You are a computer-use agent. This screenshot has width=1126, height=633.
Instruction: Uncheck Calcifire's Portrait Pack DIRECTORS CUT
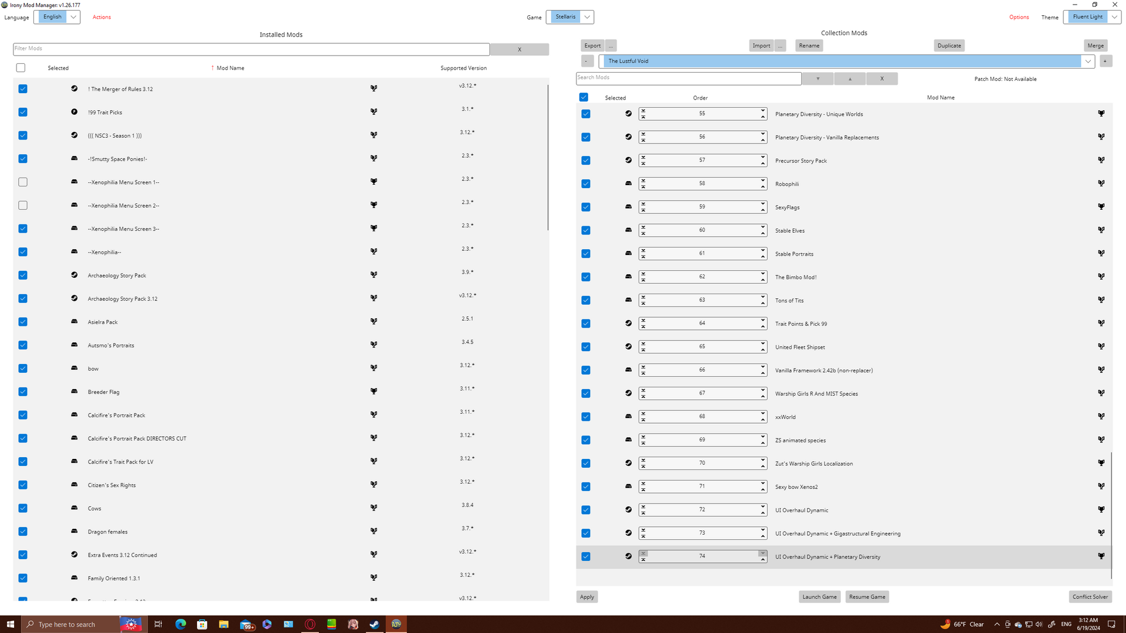tap(23, 438)
